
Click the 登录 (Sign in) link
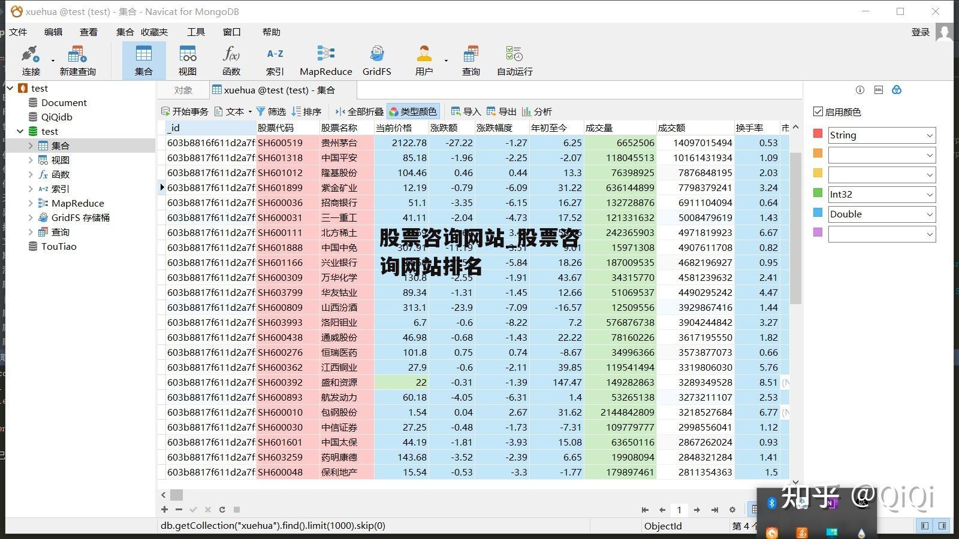[920, 32]
